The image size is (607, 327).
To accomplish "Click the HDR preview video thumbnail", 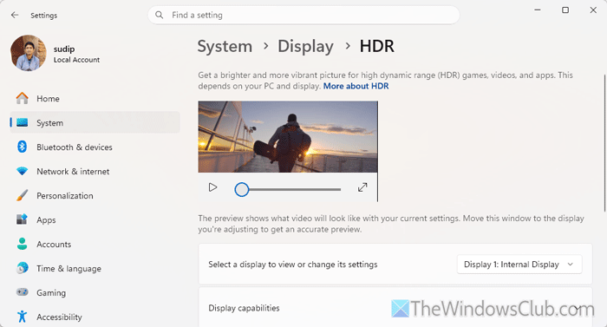I will coord(288,137).
